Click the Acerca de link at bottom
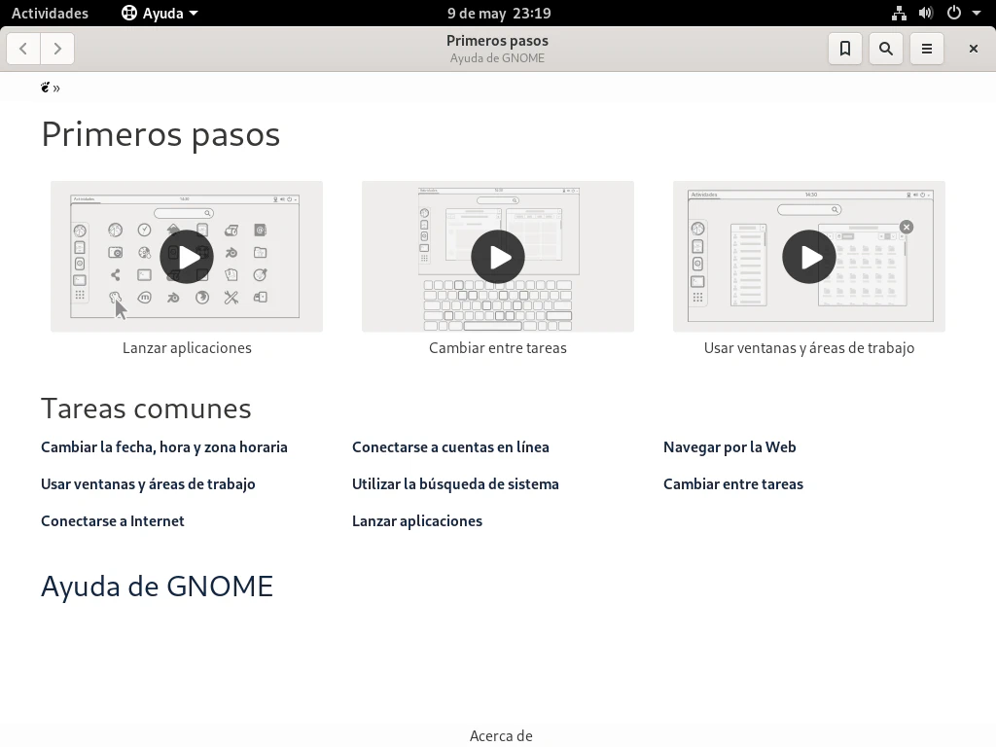Screen dimensions: 996x747 pos(501,736)
